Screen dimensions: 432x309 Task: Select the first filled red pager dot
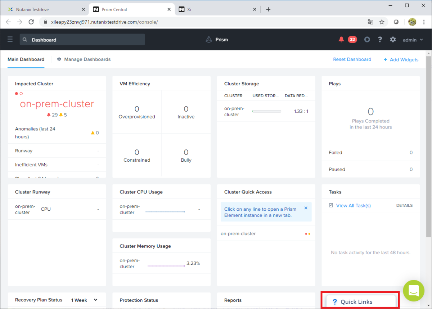(17, 94)
